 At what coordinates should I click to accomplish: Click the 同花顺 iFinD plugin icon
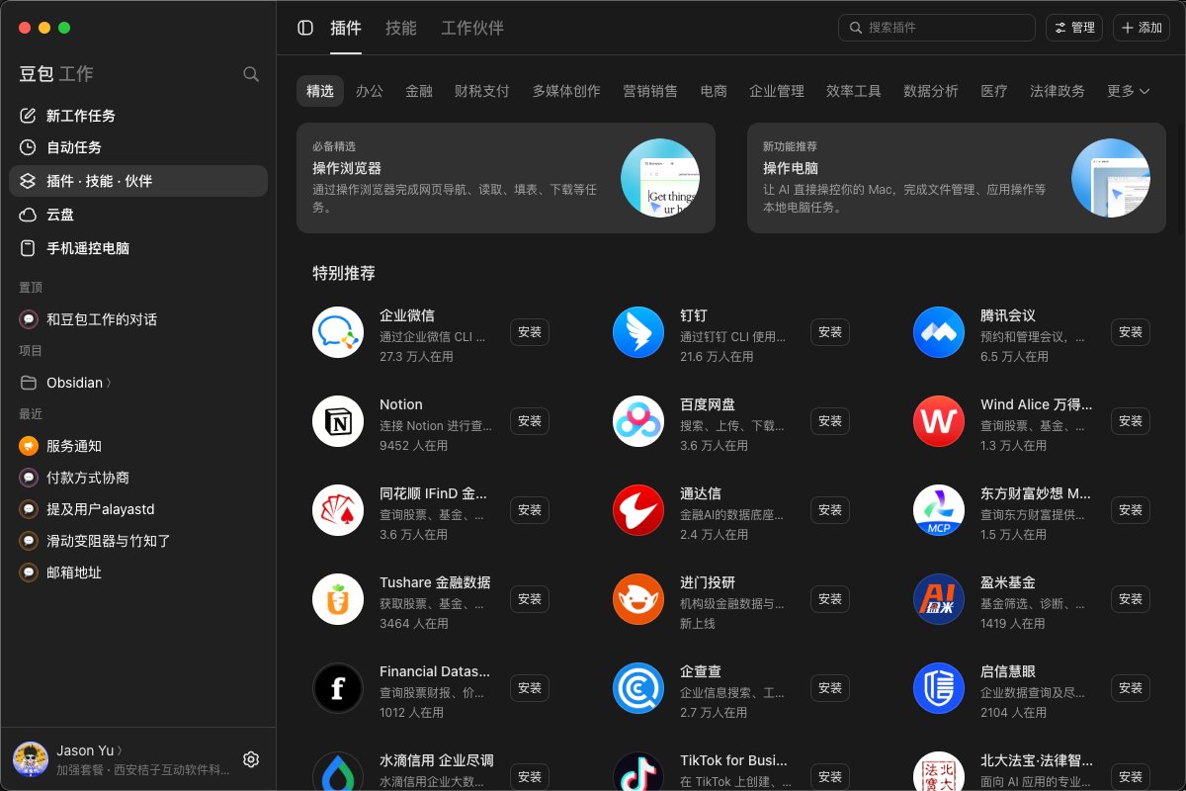pos(338,510)
